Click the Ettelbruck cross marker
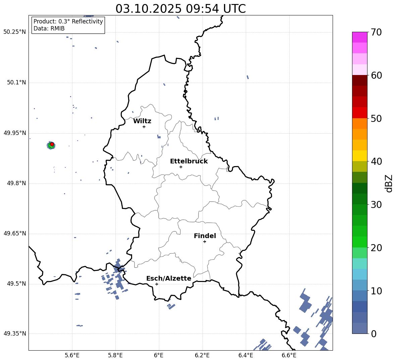397x362 pixels. (x=181, y=167)
